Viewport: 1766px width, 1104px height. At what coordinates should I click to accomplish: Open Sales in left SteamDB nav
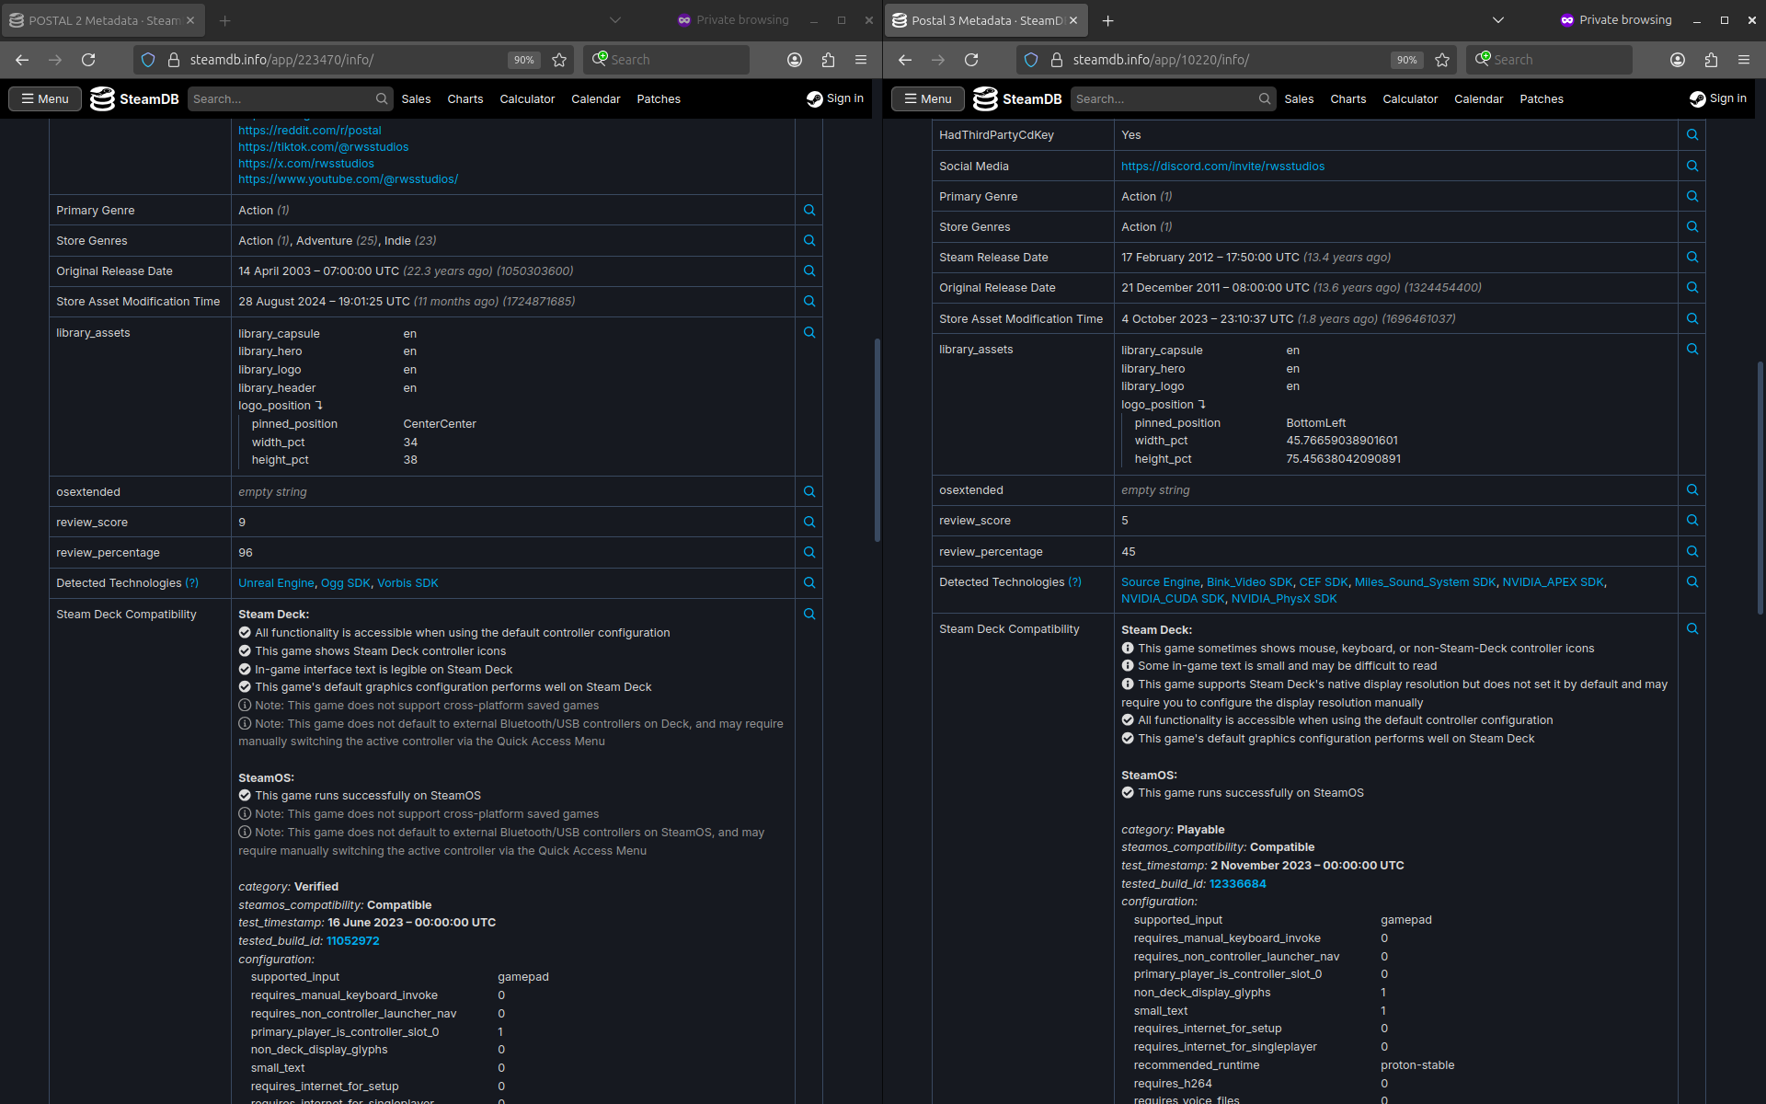click(416, 99)
